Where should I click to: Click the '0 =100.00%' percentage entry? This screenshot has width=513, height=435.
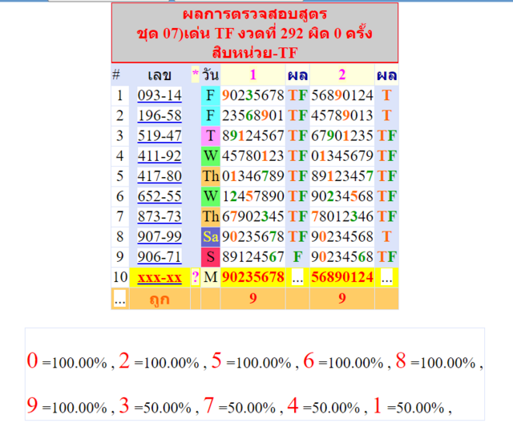coord(67,361)
